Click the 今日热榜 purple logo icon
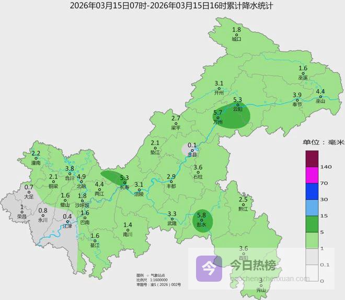Image resolution: width=345 pixels, height=300 pixels. click(x=209, y=269)
